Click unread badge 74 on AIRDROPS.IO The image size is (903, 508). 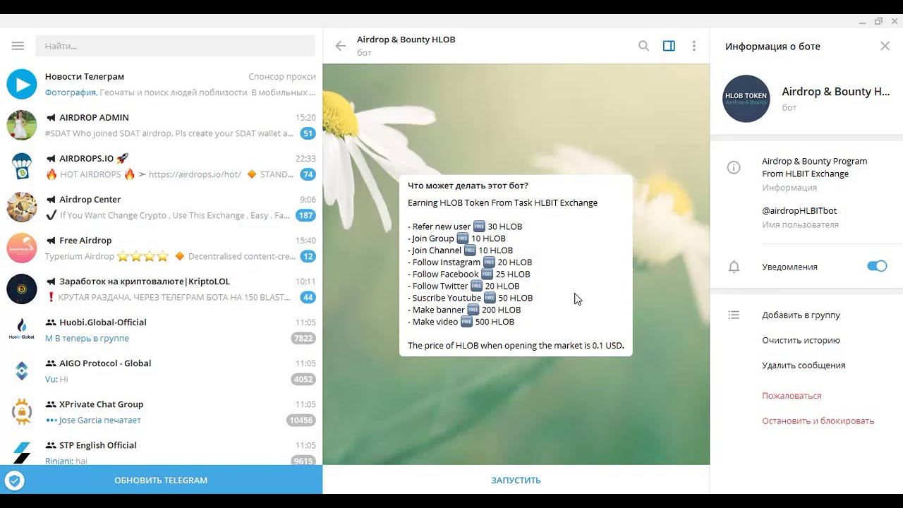pos(308,174)
